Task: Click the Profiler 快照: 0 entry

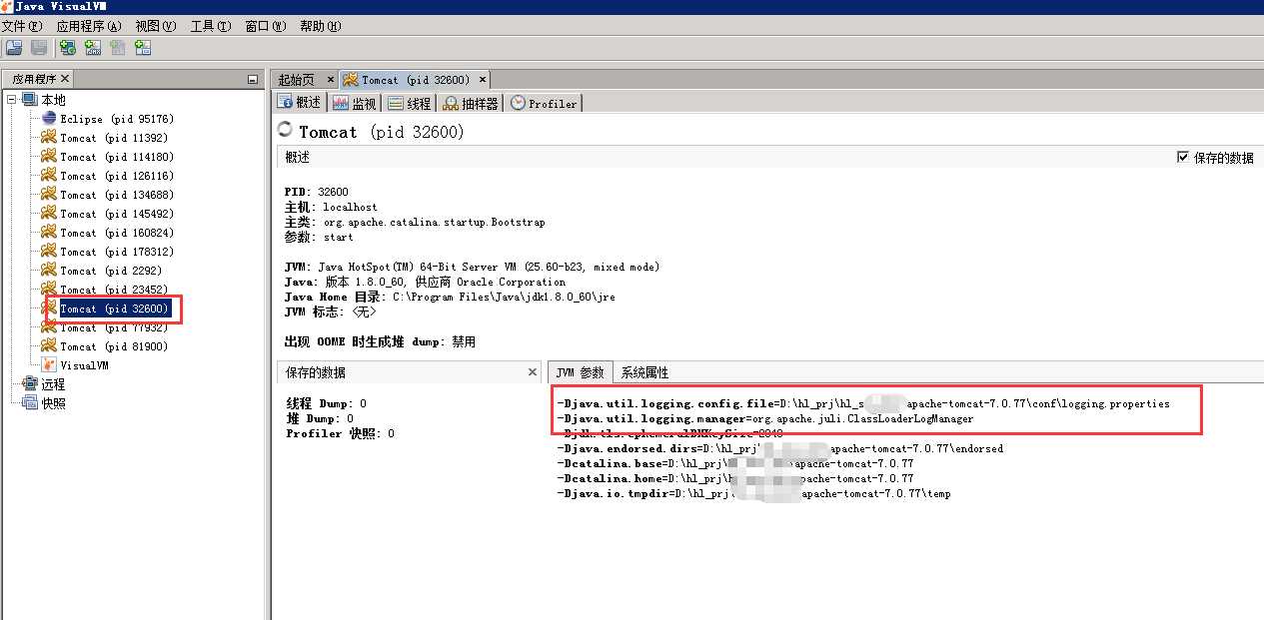Action: [340, 433]
